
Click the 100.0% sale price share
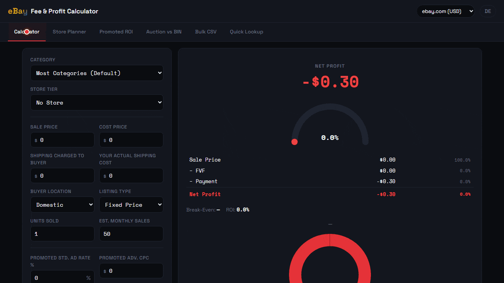click(462, 160)
